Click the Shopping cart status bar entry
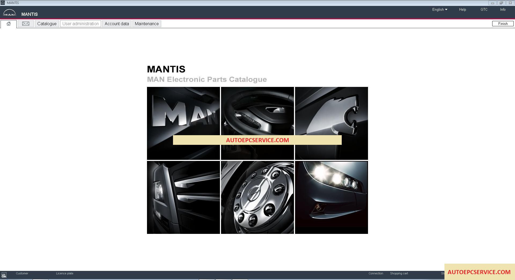This screenshot has height=280, width=515. (x=399, y=273)
